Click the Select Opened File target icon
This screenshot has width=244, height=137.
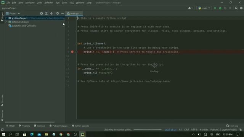coord(41,14)
